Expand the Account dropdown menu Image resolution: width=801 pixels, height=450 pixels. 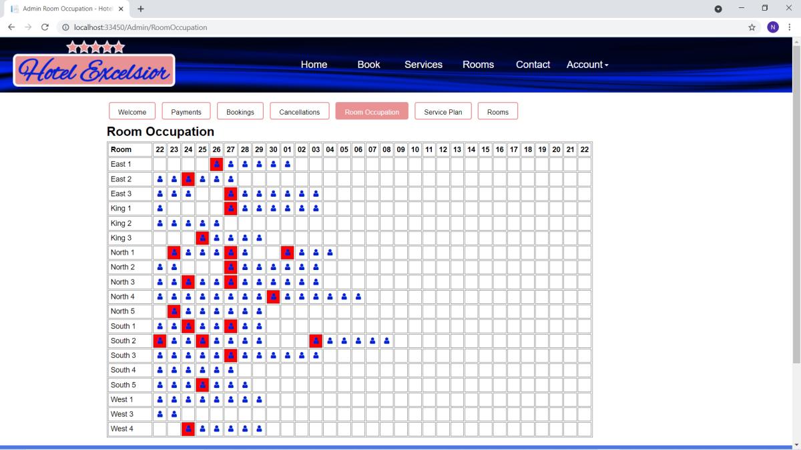click(x=587, y=65)
